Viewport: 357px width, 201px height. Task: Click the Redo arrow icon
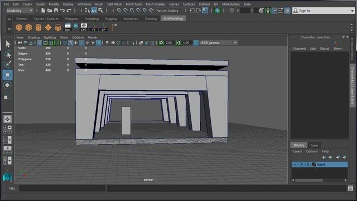[x=69, y=11]
